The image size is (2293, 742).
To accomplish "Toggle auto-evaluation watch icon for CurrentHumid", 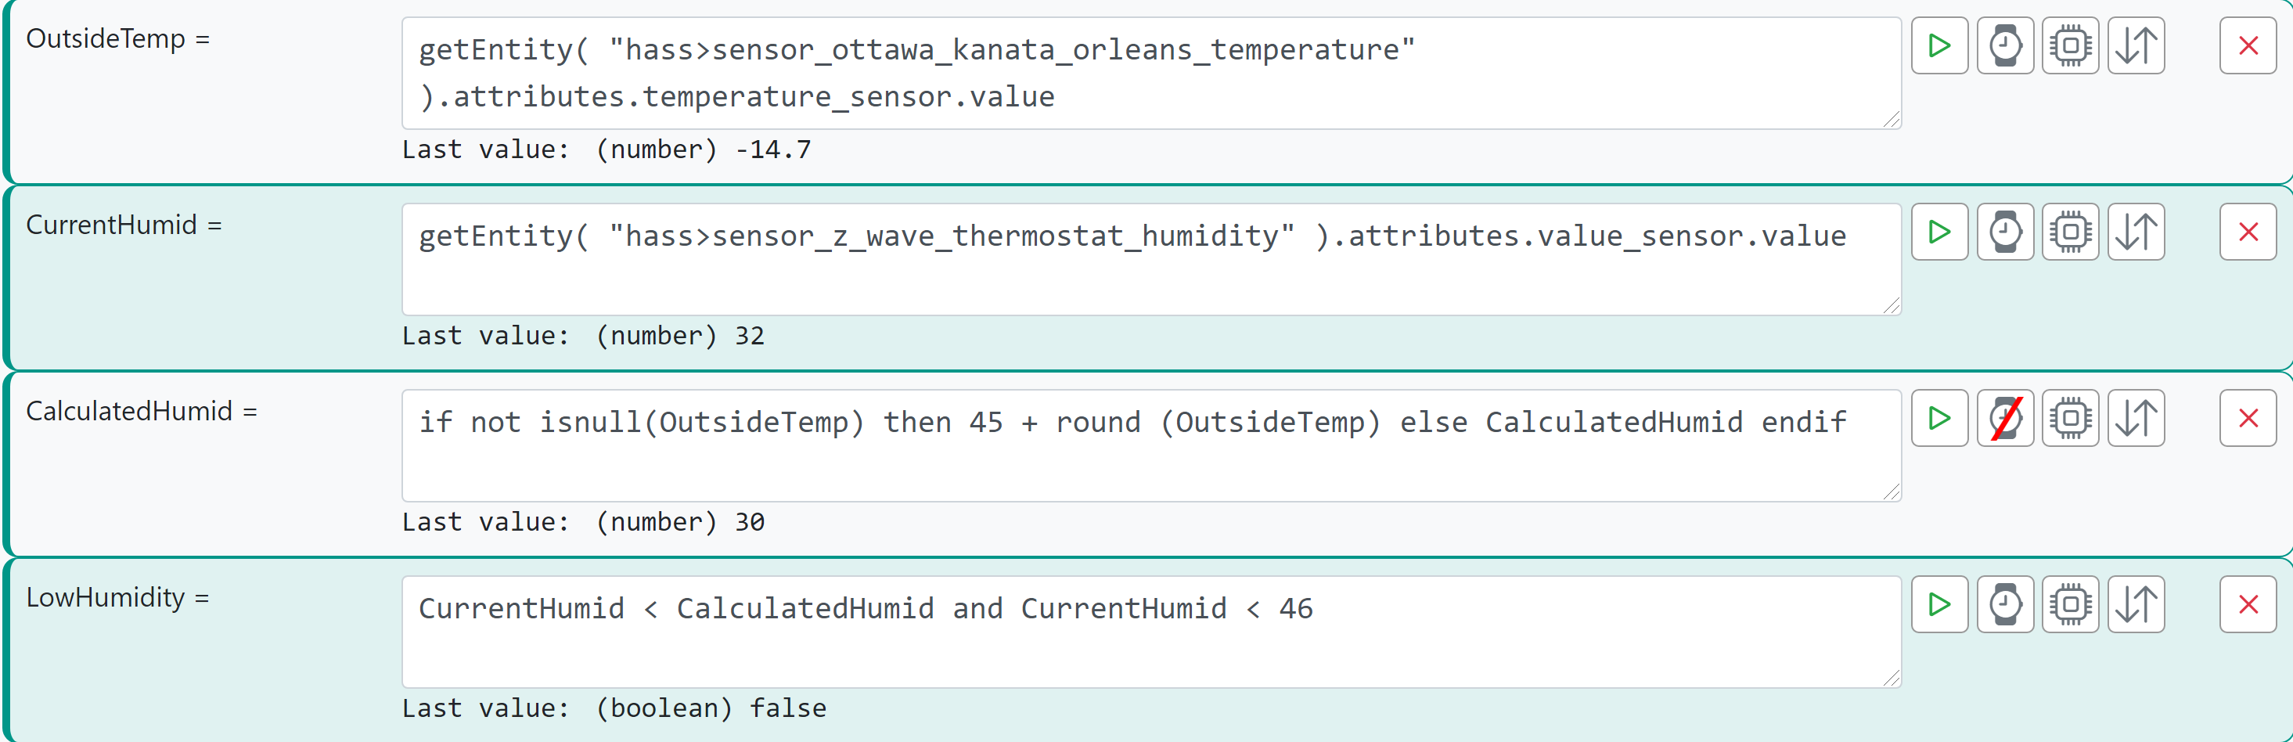I will [x=2006, y=232].
